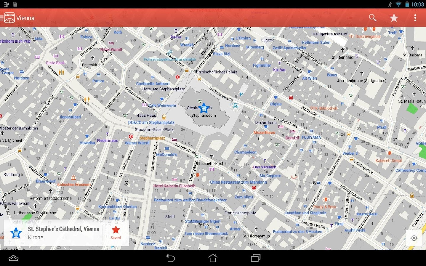Tap Android back navigation button
This screenshot has height=266, width=426.
pos(170,258)
